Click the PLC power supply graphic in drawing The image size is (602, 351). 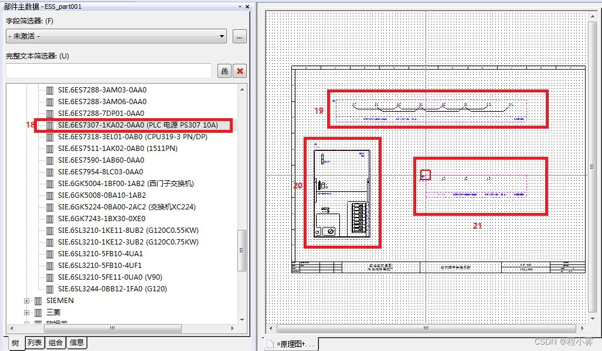point(342,194)
